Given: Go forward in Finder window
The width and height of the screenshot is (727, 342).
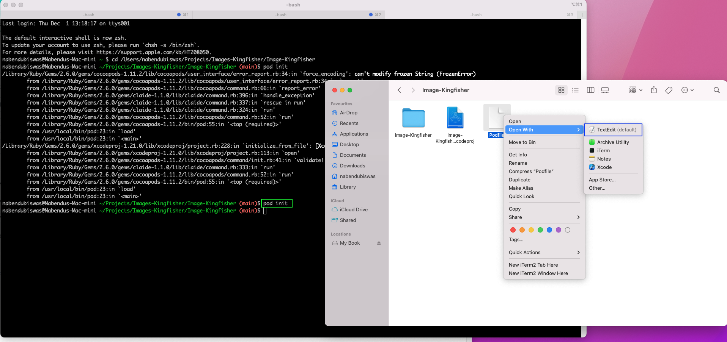Looking at the screenshot, I should click(413, 90).
